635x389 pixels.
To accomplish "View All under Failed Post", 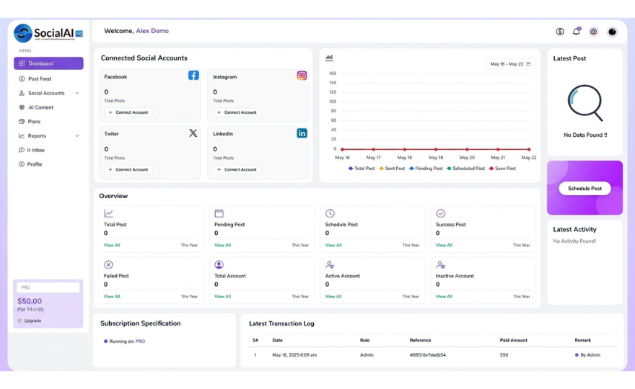I will click(x=112, y=296).
